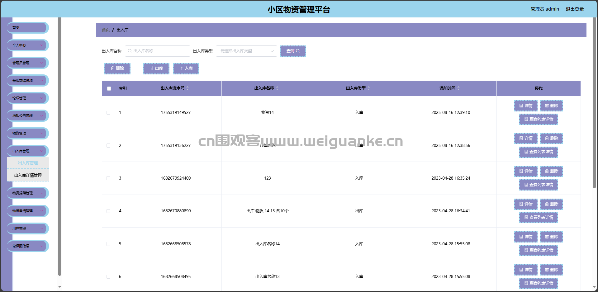This screenshot has height=292, width=598.
Task: Go to 首页 in the sidebar
Action: [x=27, y=28]
